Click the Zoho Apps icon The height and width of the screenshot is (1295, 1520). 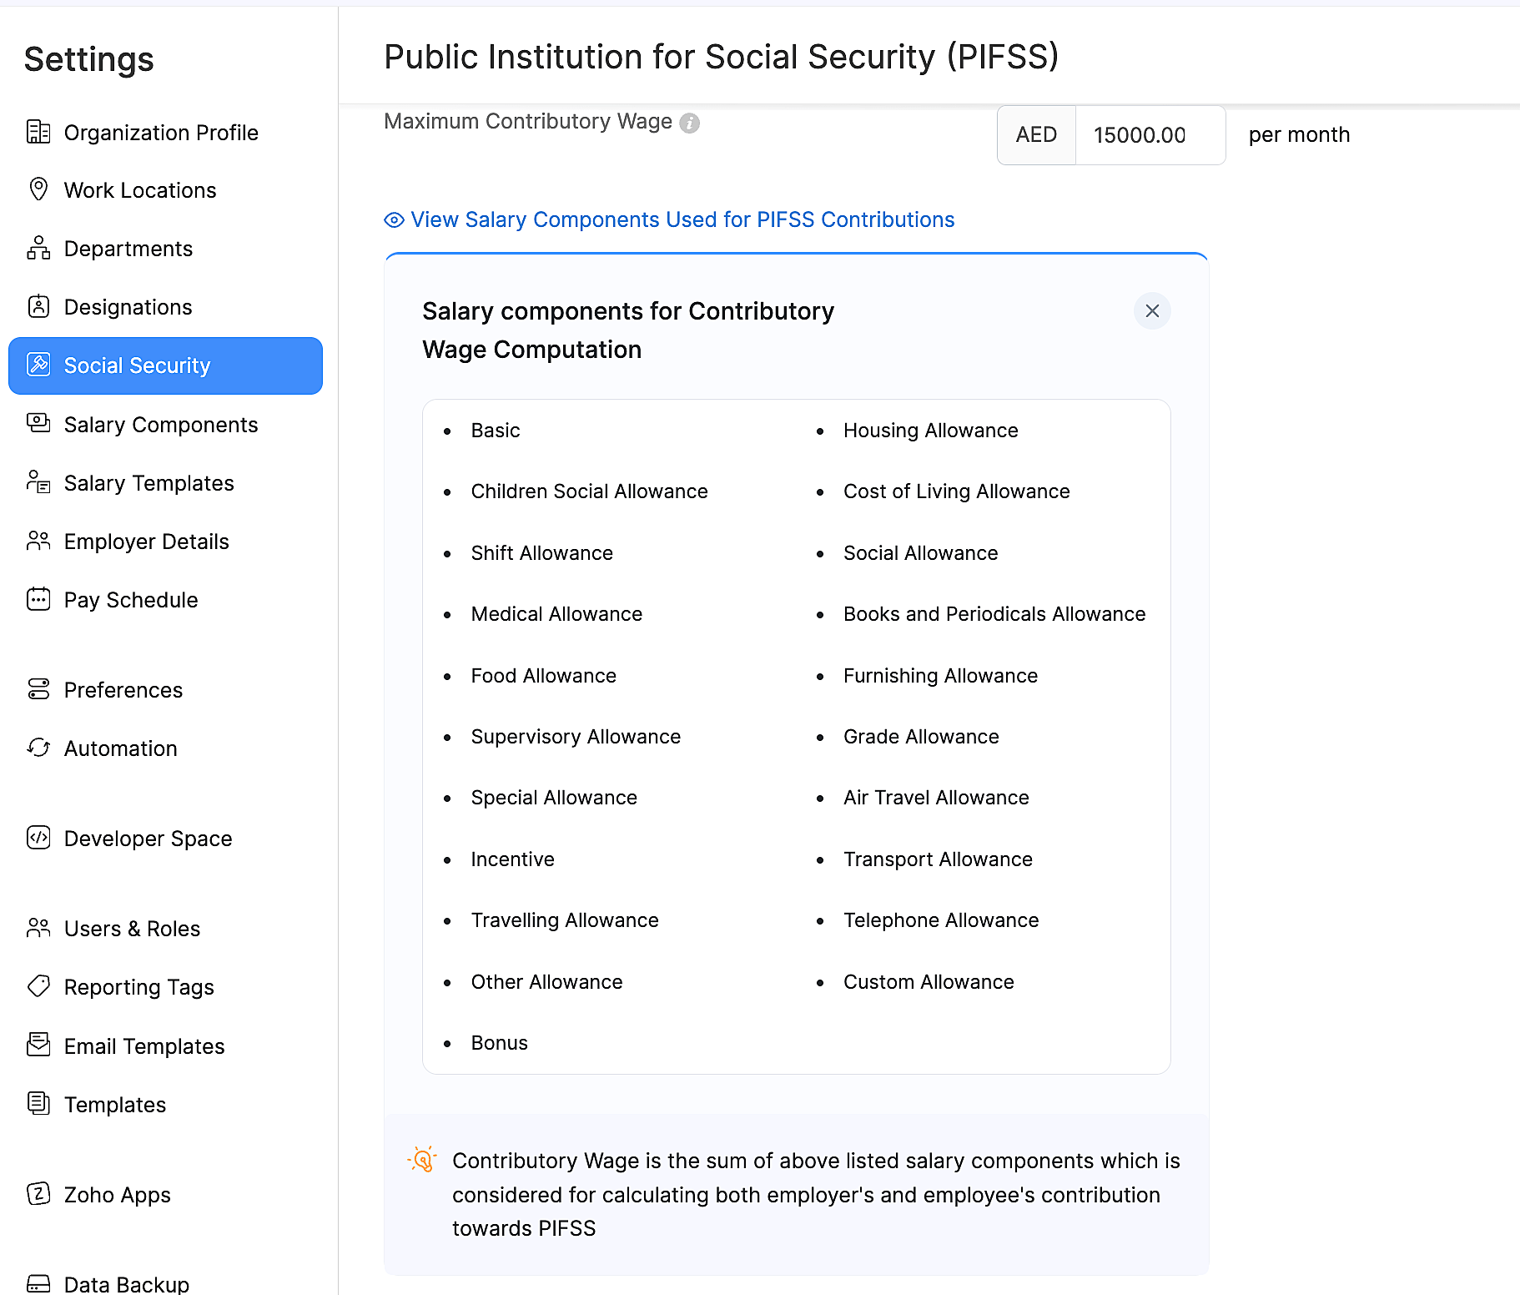[x=38, y=1194]
